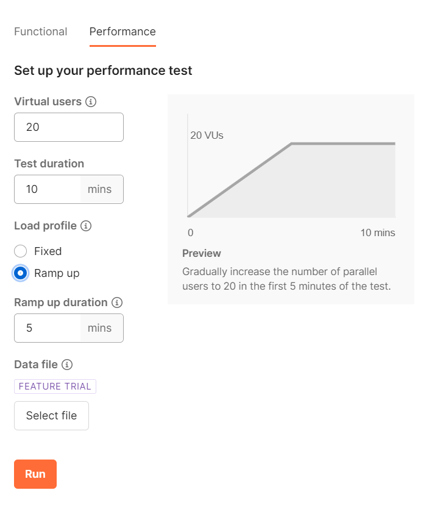
Task: Click the mins unit beside Ramp up duration
Action: point(100,328)
